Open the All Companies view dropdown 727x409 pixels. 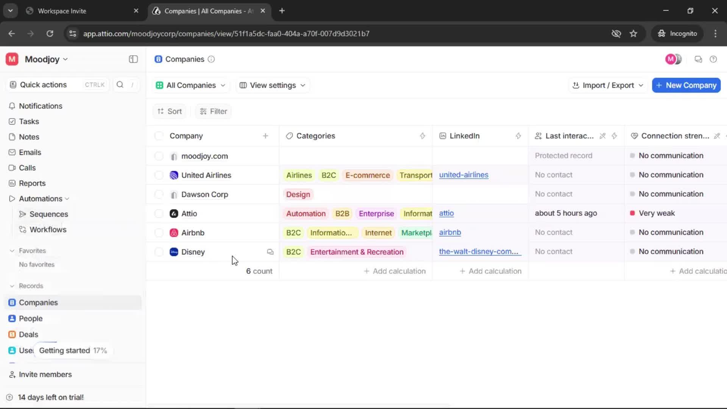coord(191,85)
